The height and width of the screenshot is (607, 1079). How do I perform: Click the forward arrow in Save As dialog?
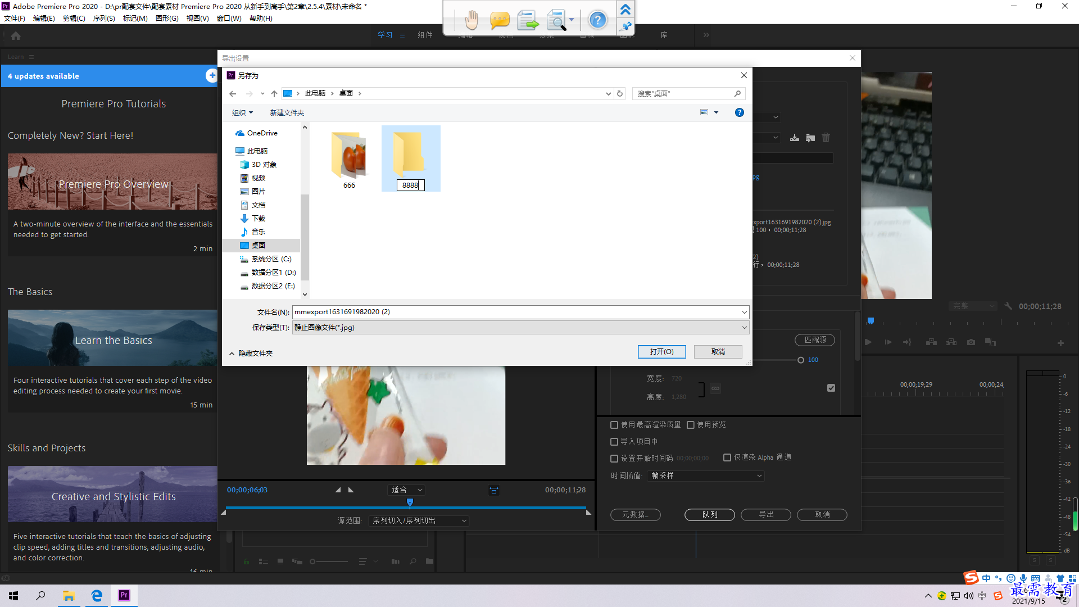[x=250, y=93]
